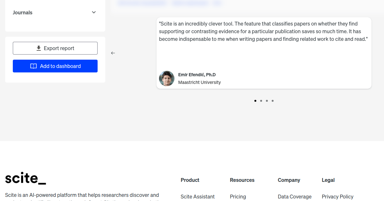Viewport: 384px width, 201px height.
Task: Open the Pricing footer link
Action: 238,197
